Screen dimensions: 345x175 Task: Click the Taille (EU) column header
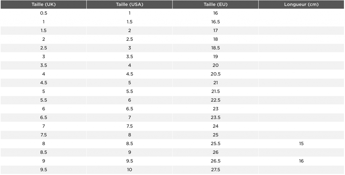[x=215, y=4]
